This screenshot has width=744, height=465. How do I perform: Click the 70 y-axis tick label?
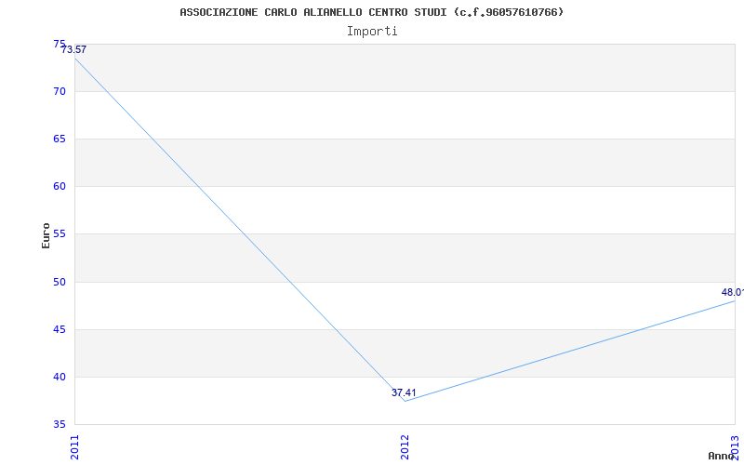(x=60, y=91)
